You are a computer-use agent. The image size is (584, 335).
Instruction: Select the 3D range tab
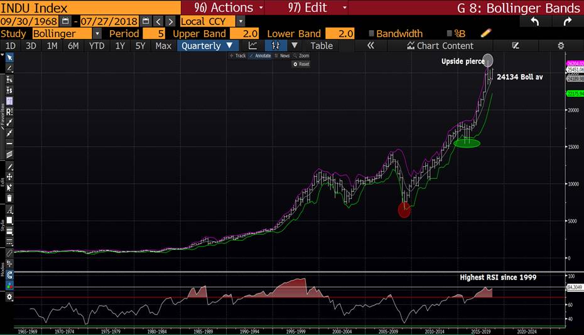[x=31, y=45]
